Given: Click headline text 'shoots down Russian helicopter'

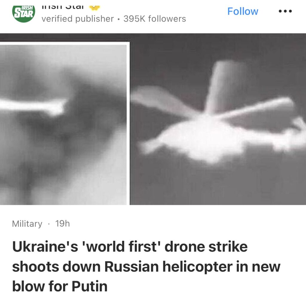Looking at the screenshot, I should (x=122, y=267).
